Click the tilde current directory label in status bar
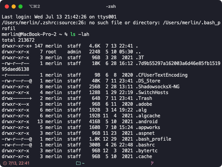This screenshot has width=222, height=167. [x=83, y=163]
